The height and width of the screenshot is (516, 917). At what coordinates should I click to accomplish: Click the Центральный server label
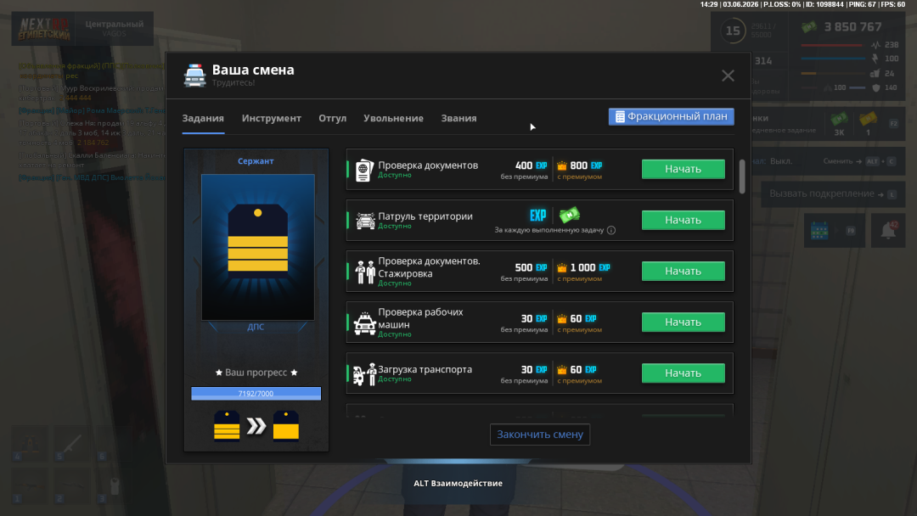point(114,24)
